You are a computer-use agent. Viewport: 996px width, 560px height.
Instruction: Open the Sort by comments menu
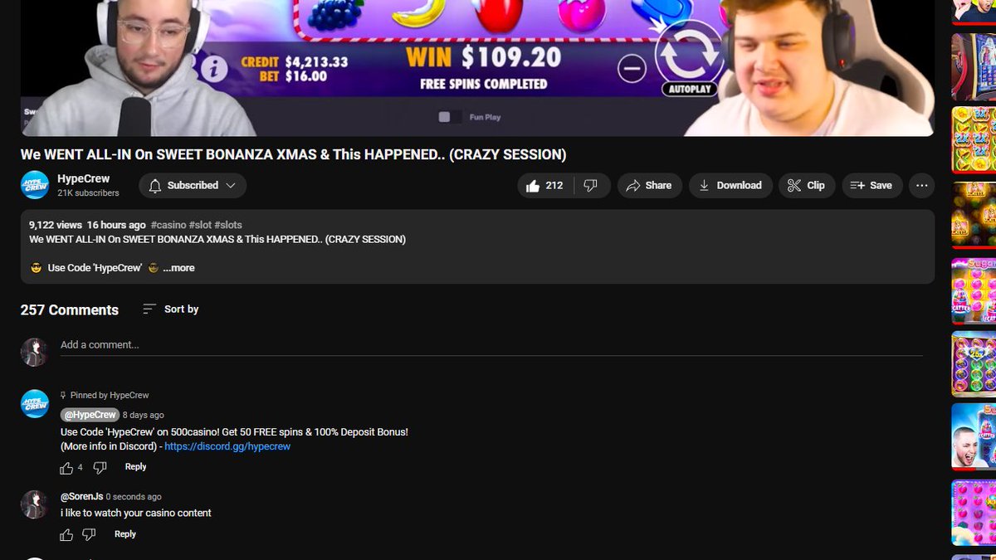coord(170,309)
